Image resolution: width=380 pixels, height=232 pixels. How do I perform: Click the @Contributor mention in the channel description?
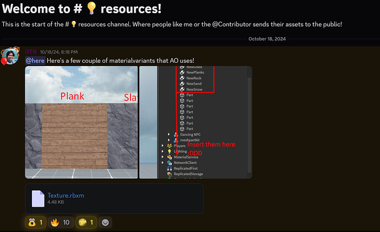[232, 24]
